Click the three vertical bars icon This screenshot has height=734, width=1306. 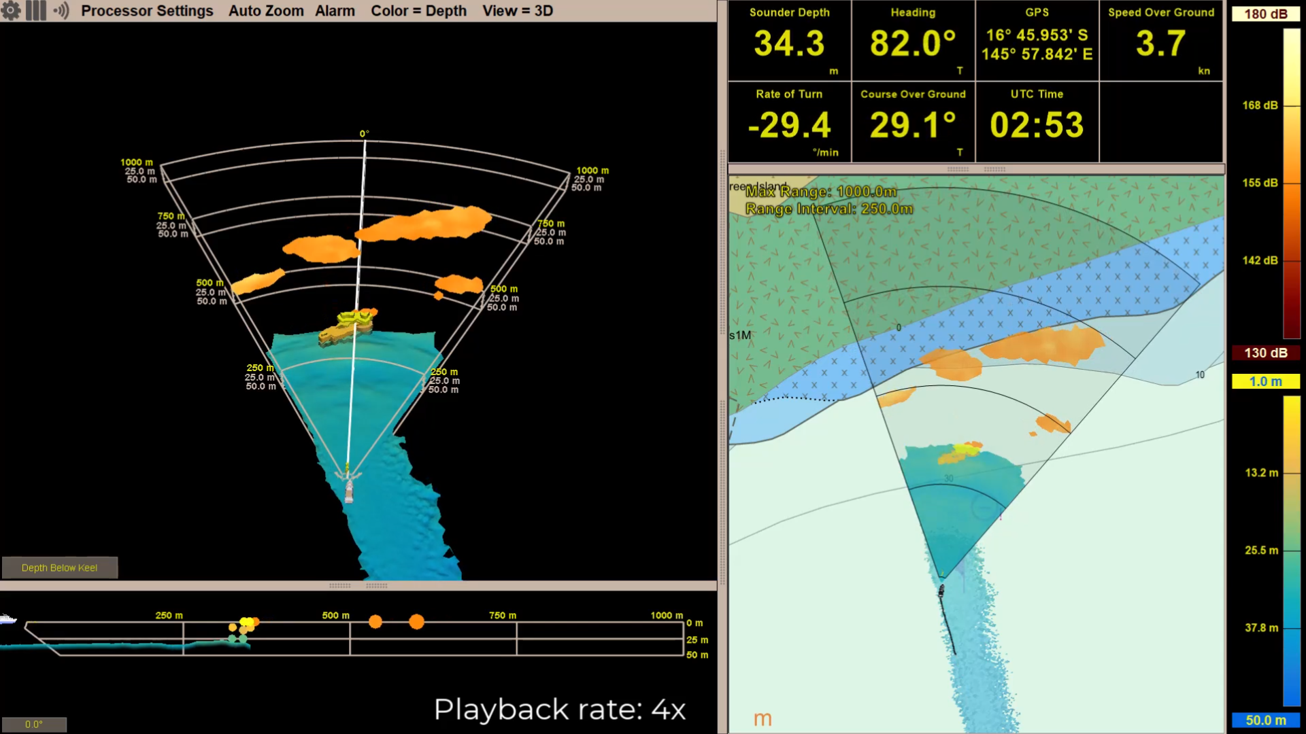tap(36, 11)
